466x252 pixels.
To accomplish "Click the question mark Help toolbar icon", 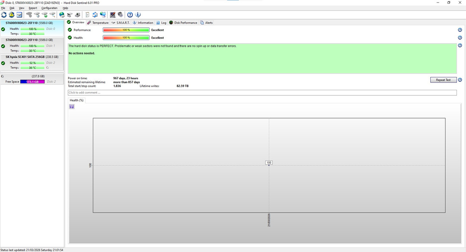I will tap(130, 15).
